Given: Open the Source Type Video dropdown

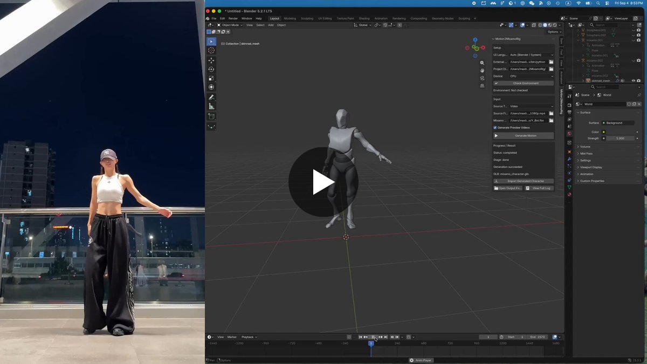Looking at the screenshot, I should pyautogui.click(x=531, y=106).
